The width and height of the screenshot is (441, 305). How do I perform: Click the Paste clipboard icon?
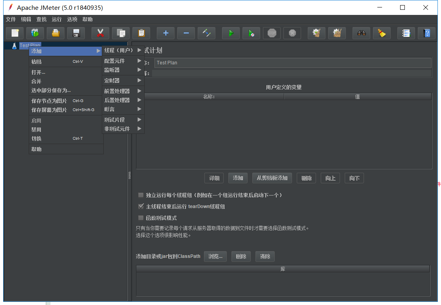pyautogui.click(x=141, y=33)
